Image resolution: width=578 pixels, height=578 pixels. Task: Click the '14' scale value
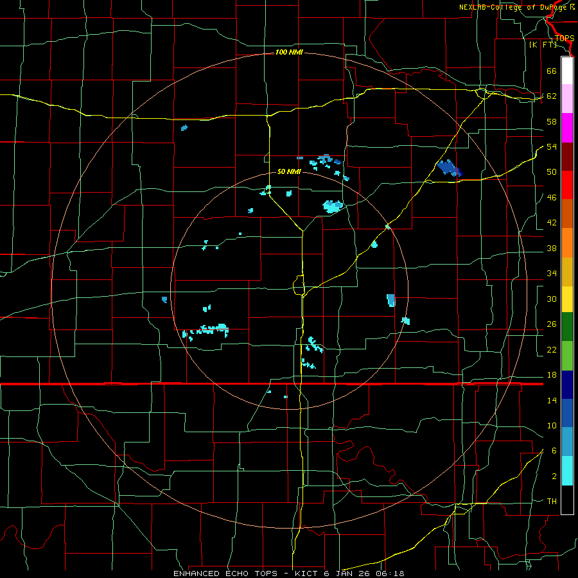coord(552,400)
